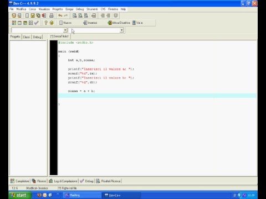Image resolution: width=266 pixels, height=199 pixels.
Task: Click the Open Project or File icon
Action: click(x=19, y=15)
